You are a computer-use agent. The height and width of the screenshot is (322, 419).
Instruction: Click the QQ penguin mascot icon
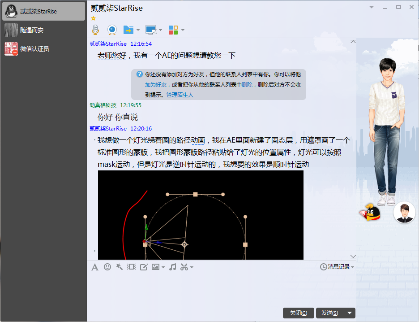point(370,212)
